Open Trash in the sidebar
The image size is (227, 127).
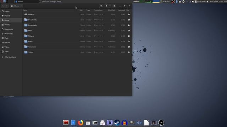[11, 52]
